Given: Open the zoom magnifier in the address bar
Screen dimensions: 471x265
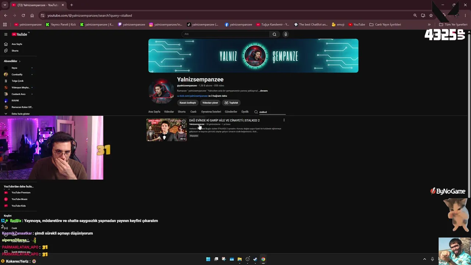Looking at the screenshot, I should coord(415,15).
